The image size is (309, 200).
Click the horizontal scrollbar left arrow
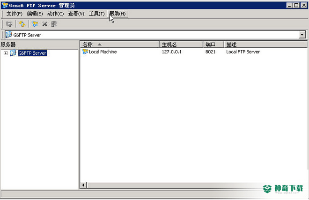(x=83, y=185)
